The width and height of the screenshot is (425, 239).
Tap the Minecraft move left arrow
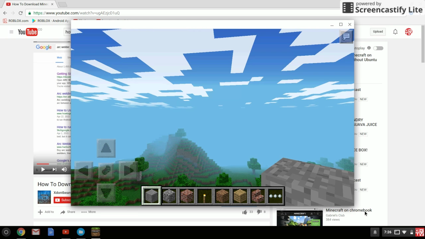point(83,171)
